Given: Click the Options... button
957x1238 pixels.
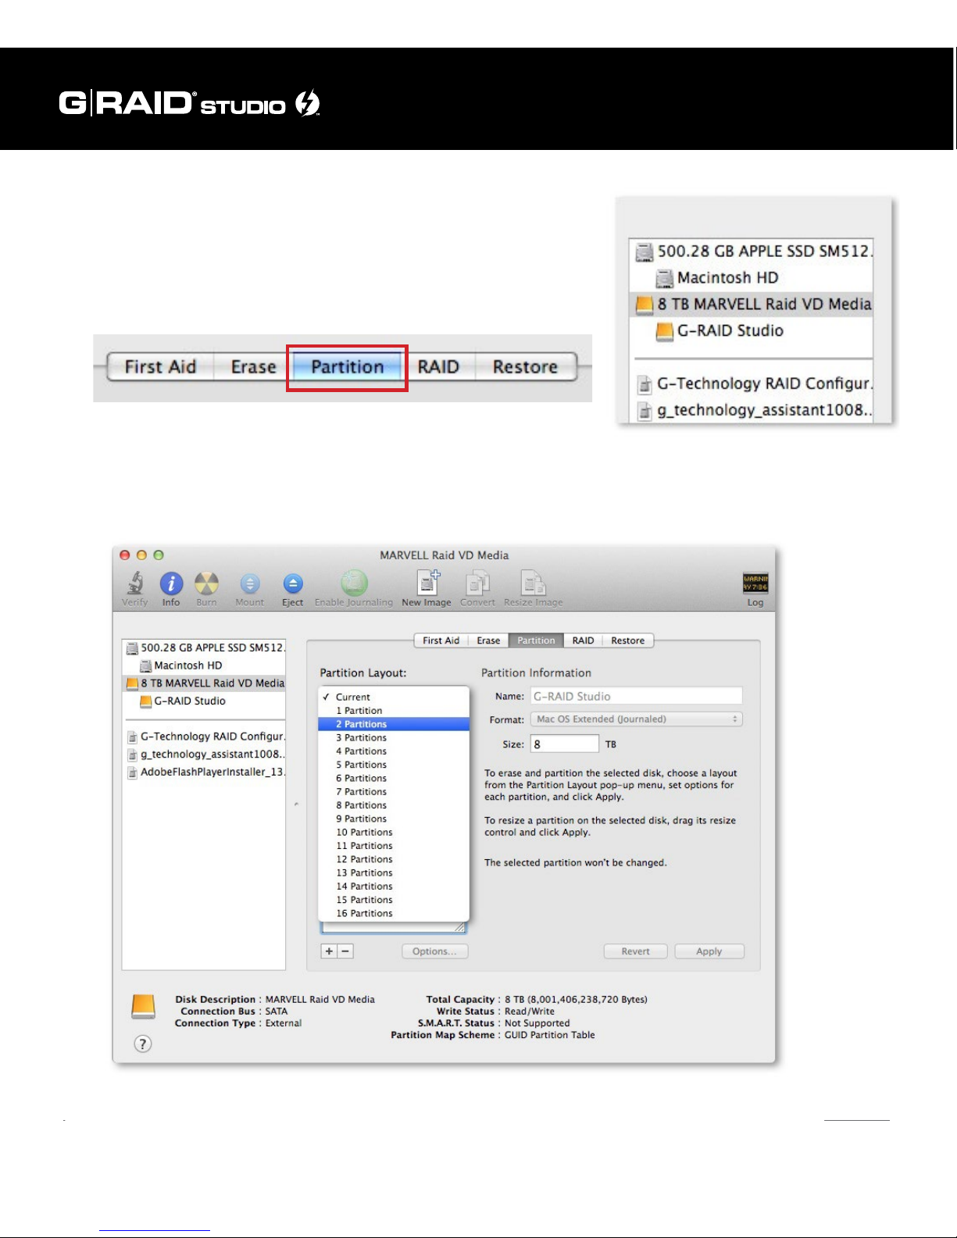Looking at the screenshot, I should click(x=434, y=951).
